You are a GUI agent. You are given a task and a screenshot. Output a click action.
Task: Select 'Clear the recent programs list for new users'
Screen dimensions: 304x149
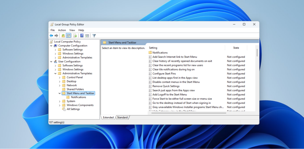(x=178, y=65)
